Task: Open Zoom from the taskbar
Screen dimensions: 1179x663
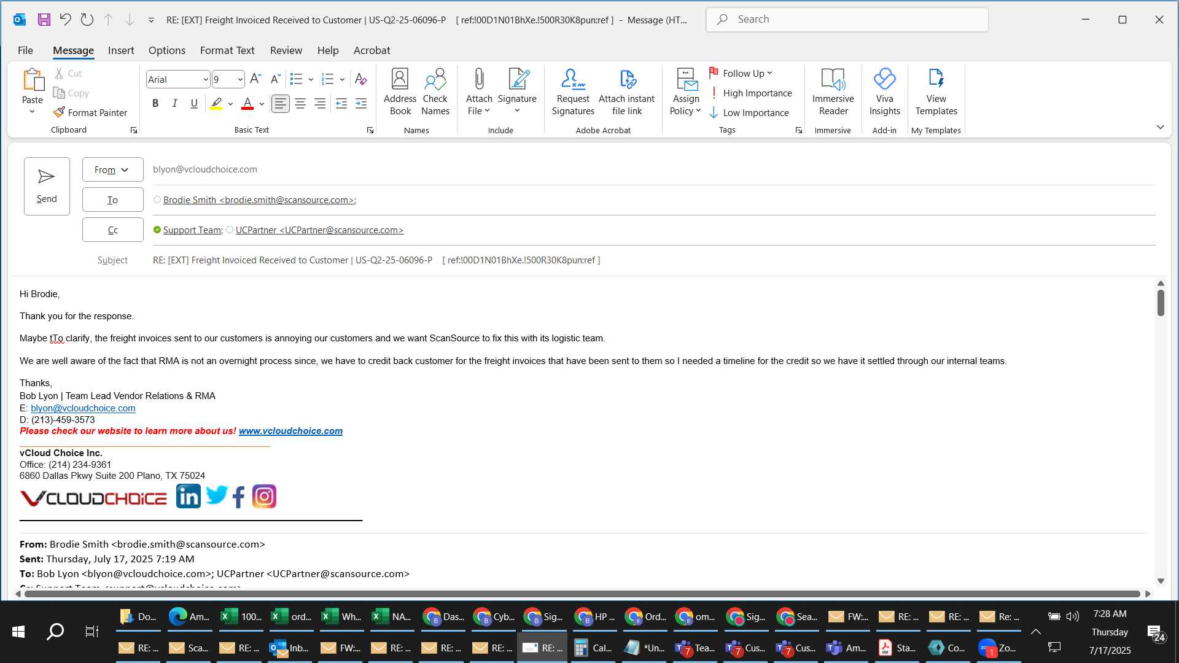Action: [997, 648]
